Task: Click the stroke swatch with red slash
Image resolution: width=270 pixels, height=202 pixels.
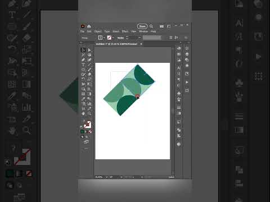Action: (109, 38)
